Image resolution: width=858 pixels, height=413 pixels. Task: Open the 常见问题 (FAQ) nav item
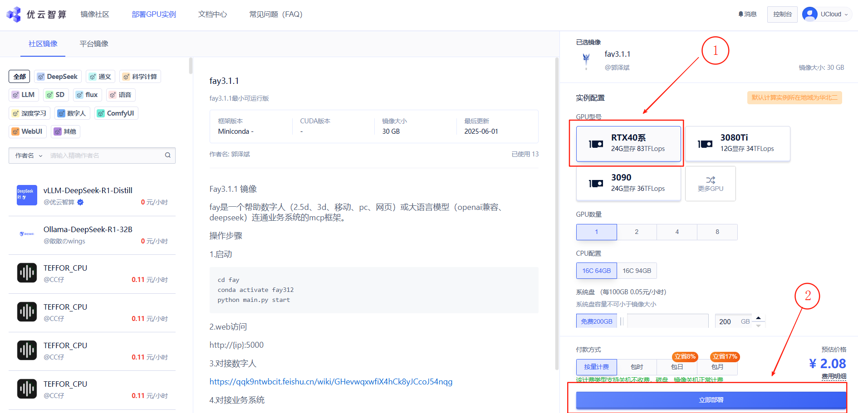[x=276, y=15]
